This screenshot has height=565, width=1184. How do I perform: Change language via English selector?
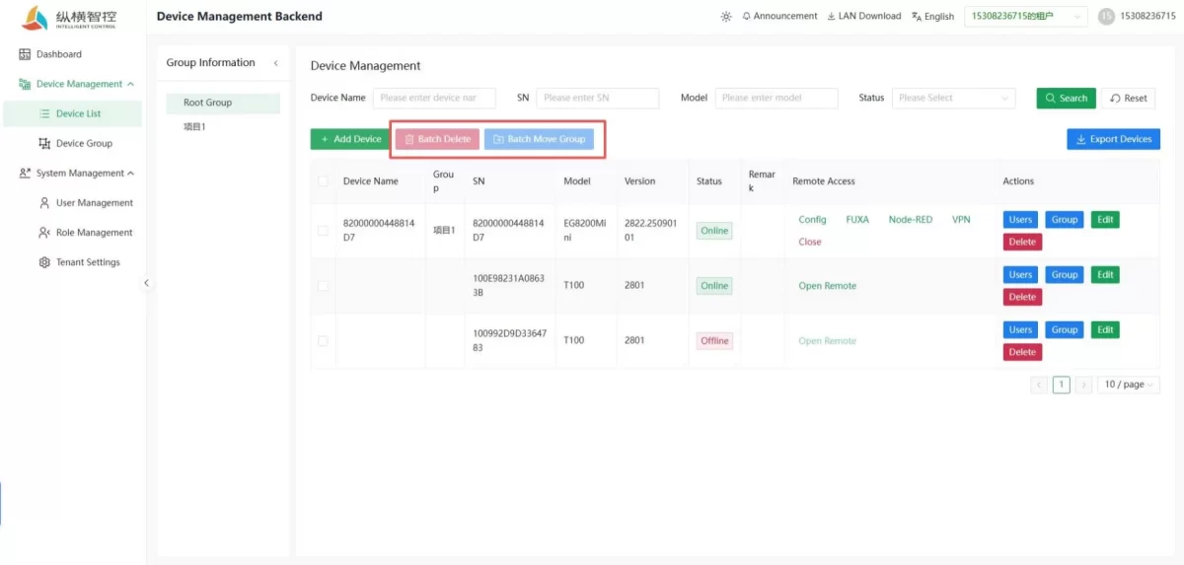[932, 17]
